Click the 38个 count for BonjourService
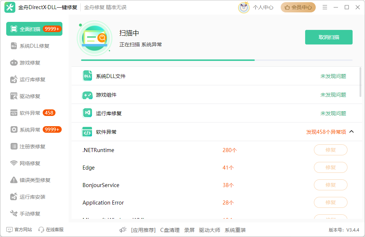 (228, 185)
